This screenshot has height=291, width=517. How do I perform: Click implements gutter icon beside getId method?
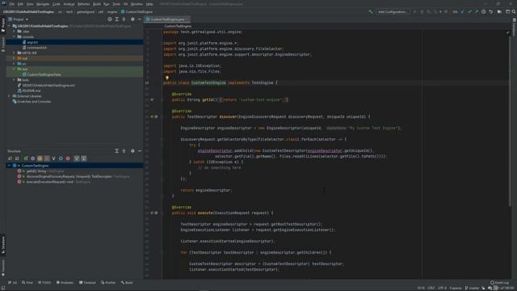click(152, 99)
